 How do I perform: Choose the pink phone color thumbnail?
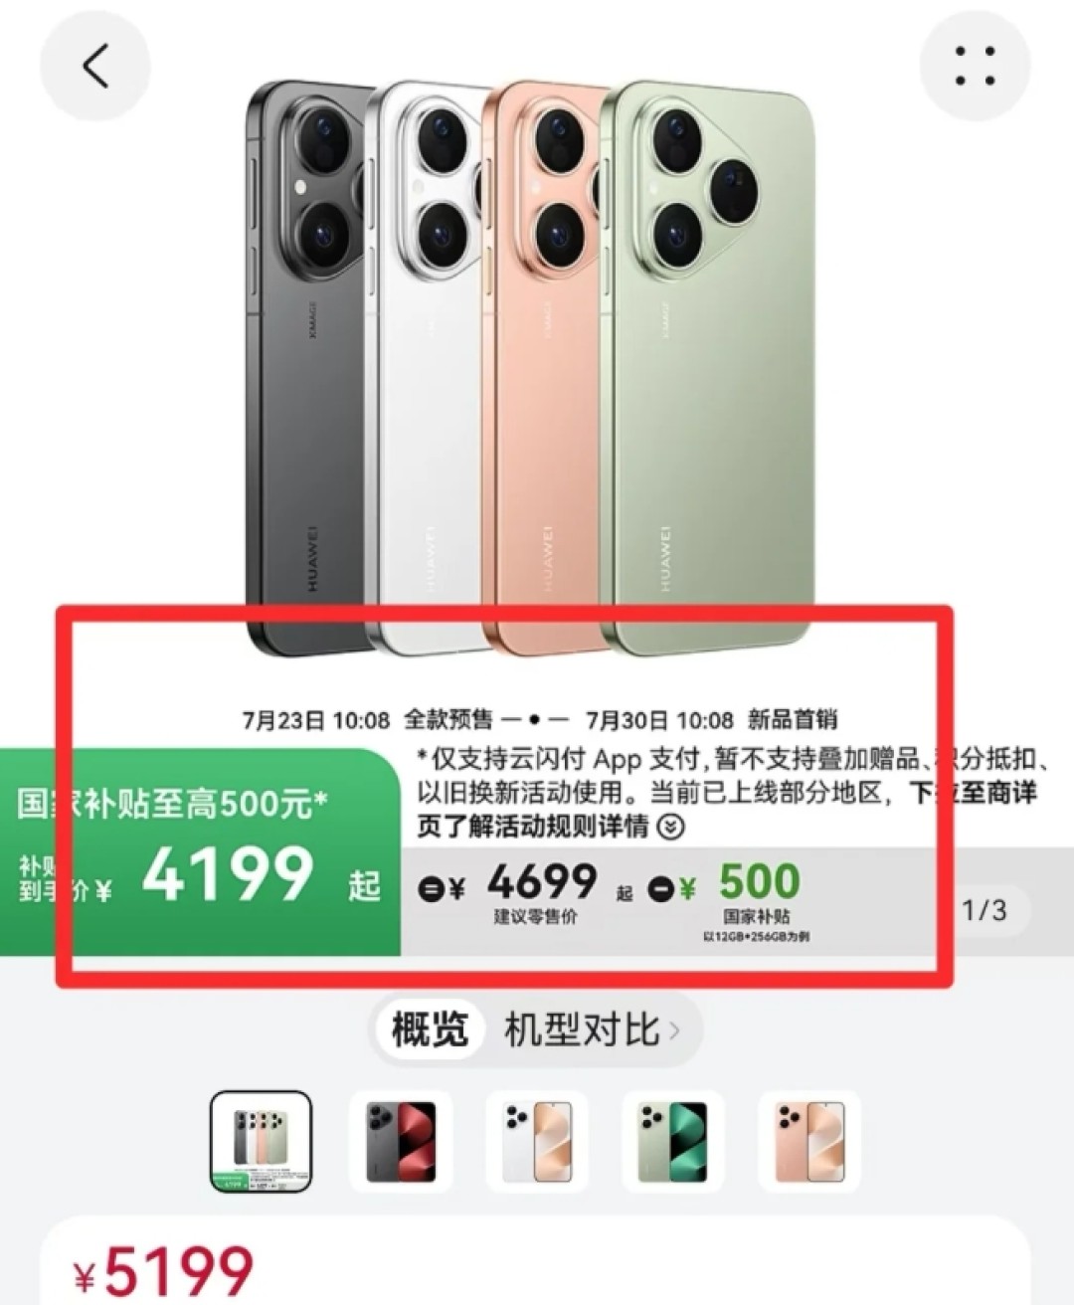808,1142
